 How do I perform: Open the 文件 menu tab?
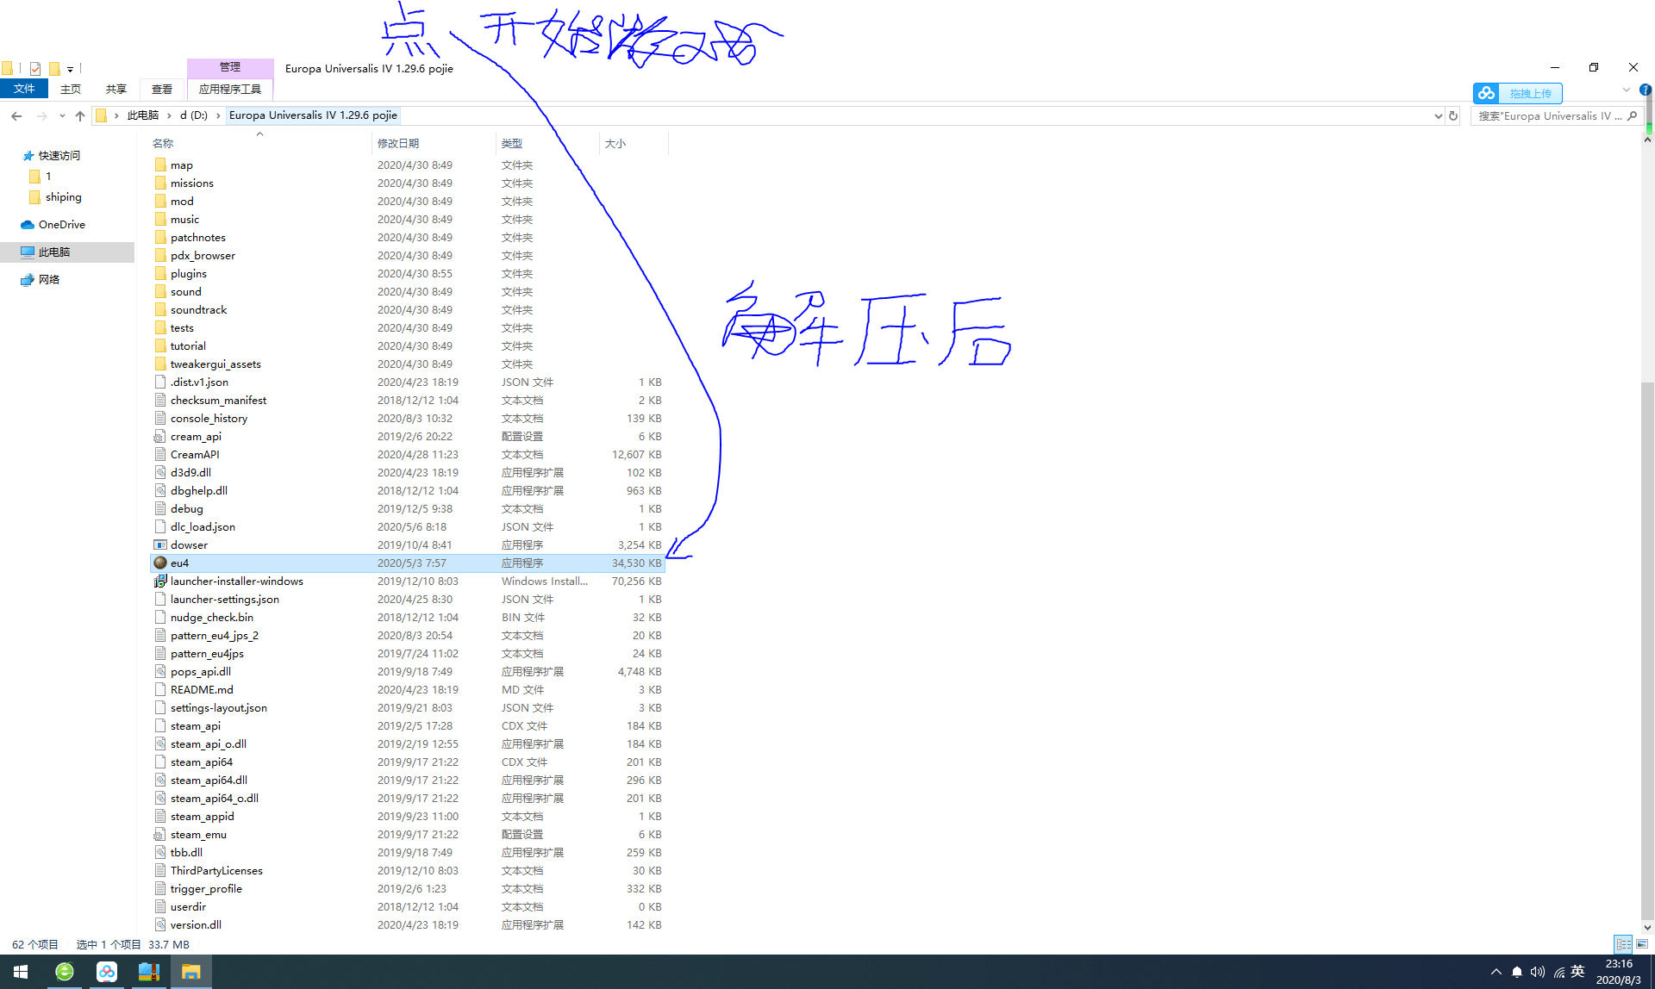click(24, 89)
